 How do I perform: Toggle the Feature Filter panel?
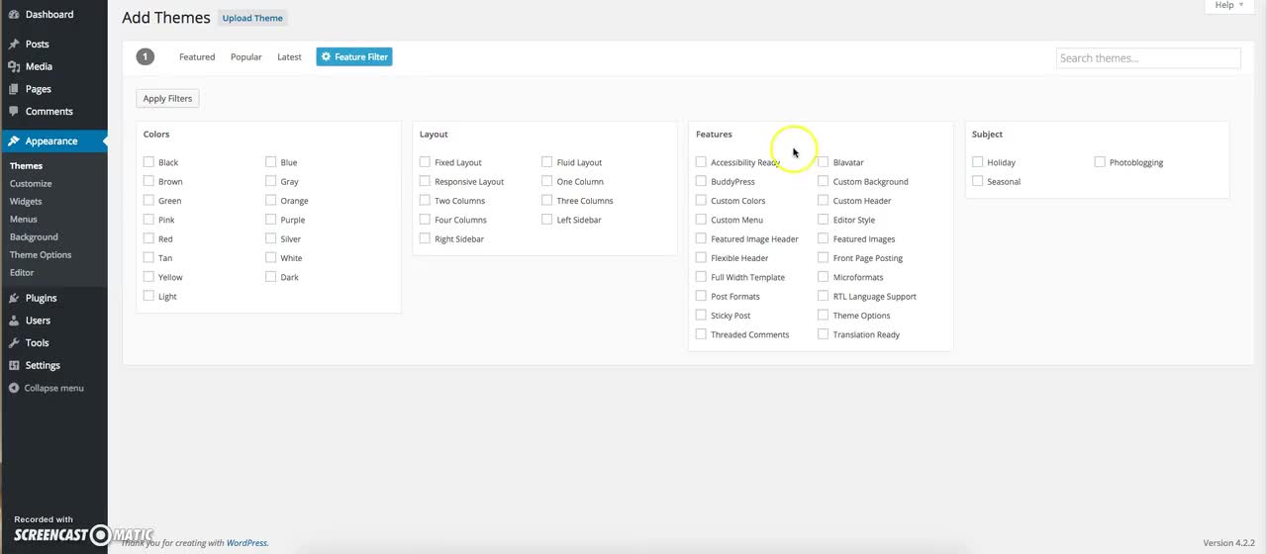click(x=354, y=57)
